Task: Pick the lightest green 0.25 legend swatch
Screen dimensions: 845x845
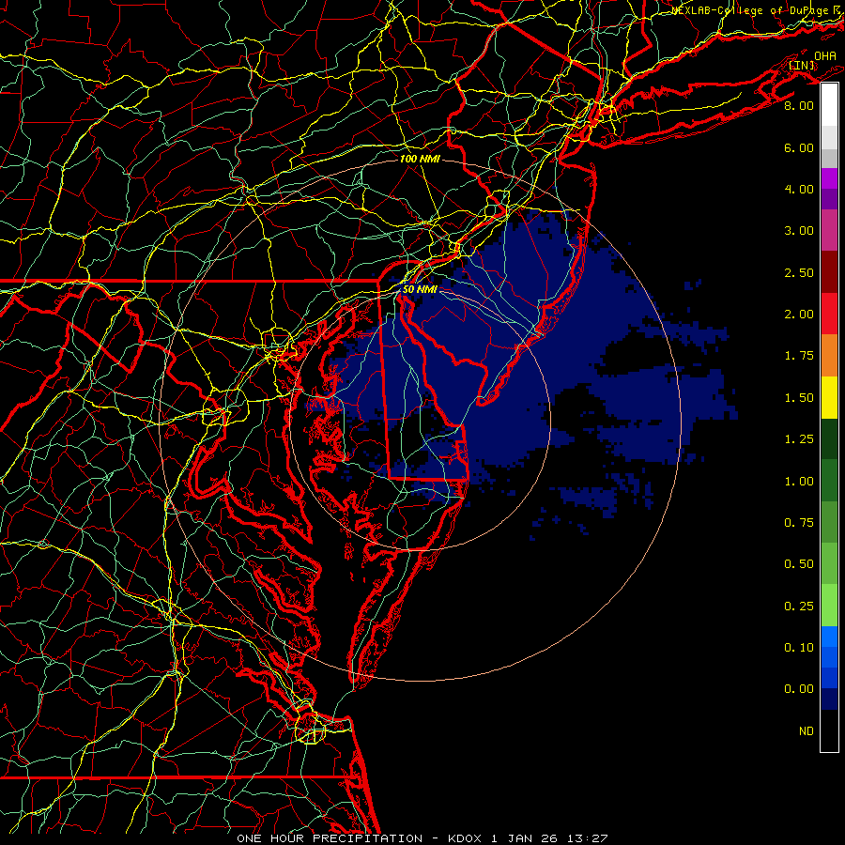Action: [x=829, y=606]
